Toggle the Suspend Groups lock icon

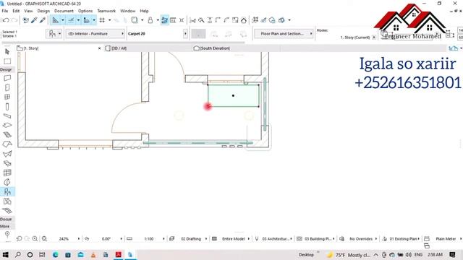click(150, 20)
